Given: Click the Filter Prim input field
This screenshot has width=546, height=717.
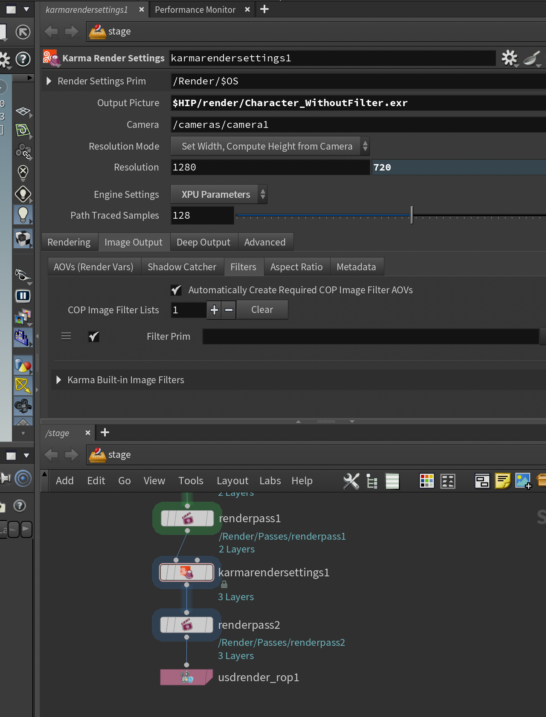Looking at the screenshot, I should (x=371, y=336).
